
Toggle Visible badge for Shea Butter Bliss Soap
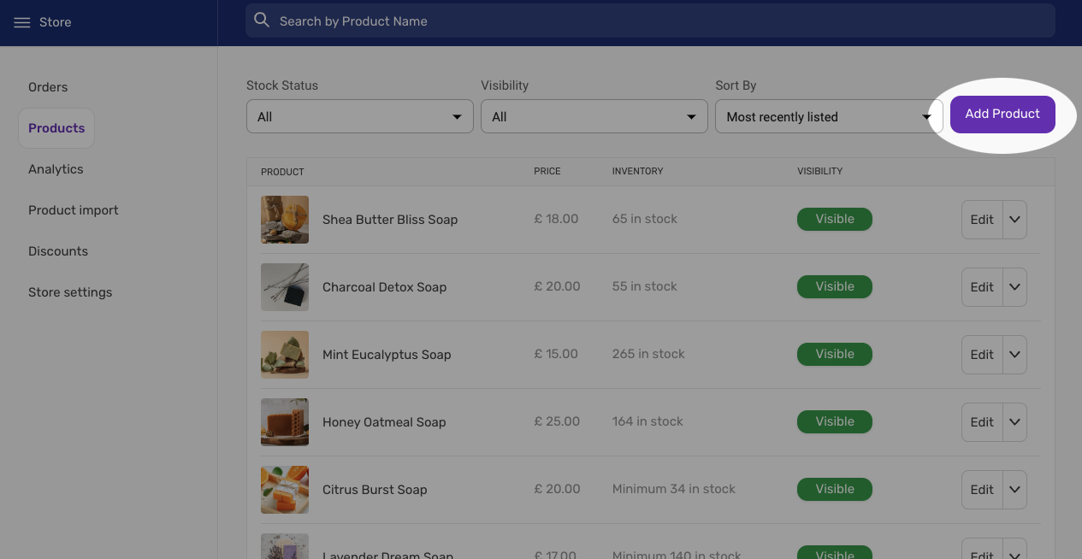tap(835, 219)
